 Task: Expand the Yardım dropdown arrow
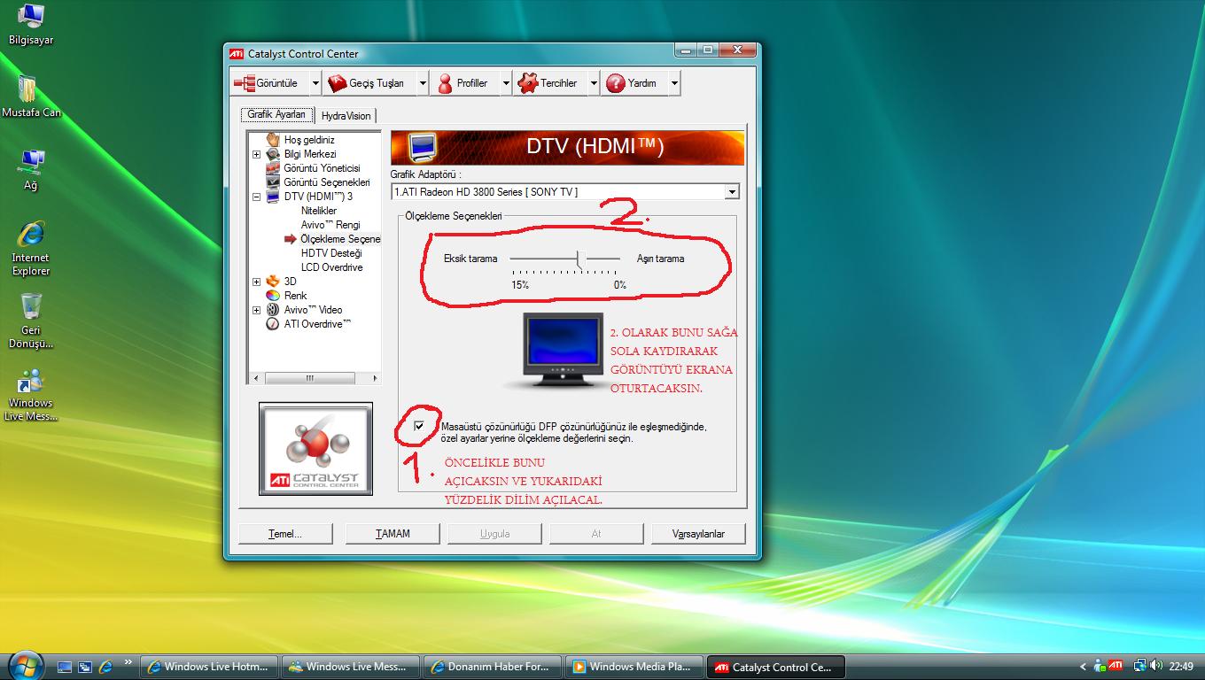674,83
